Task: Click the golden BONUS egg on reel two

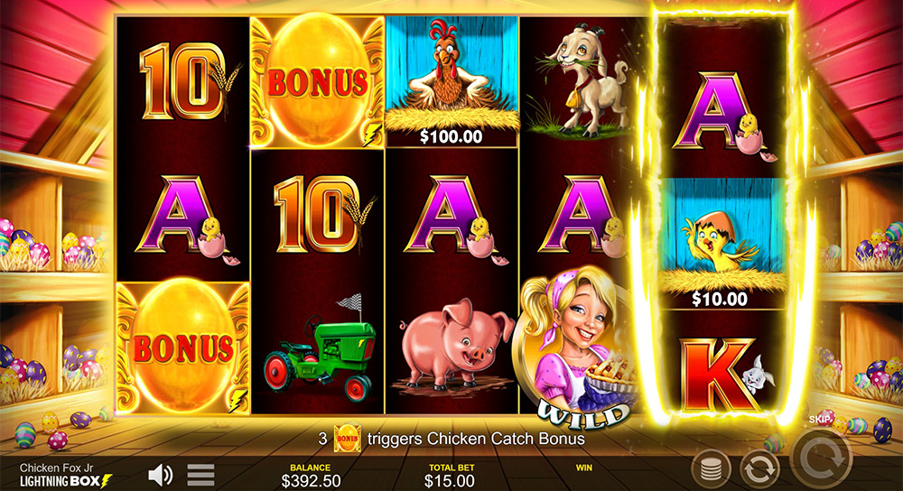Action: (317, 82)
